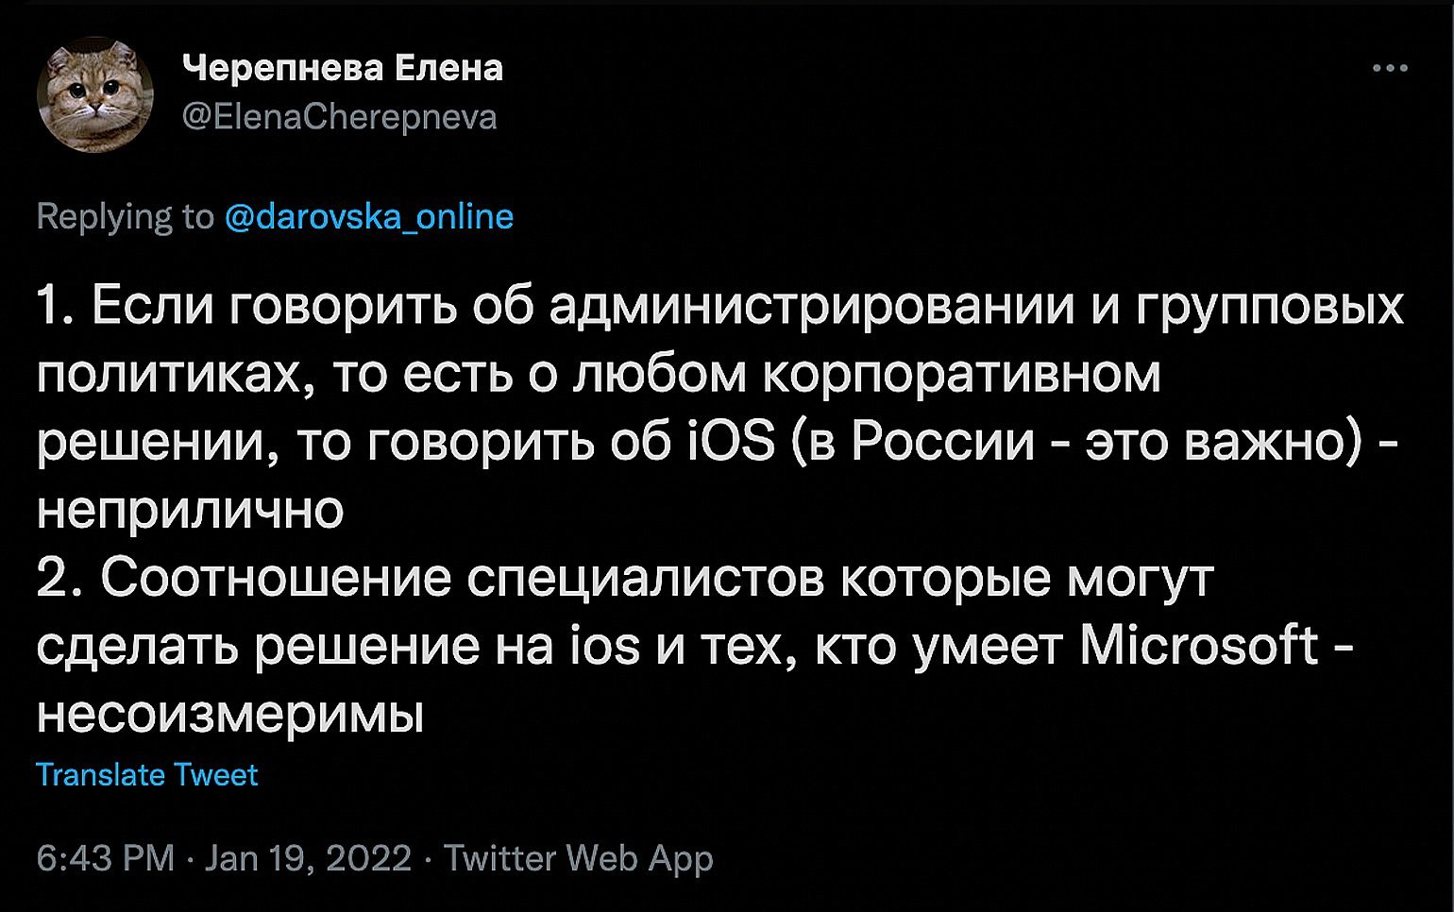Click the word 'несоизмеримы' in the tweet
1454x912 pixels.
[230, 716]
